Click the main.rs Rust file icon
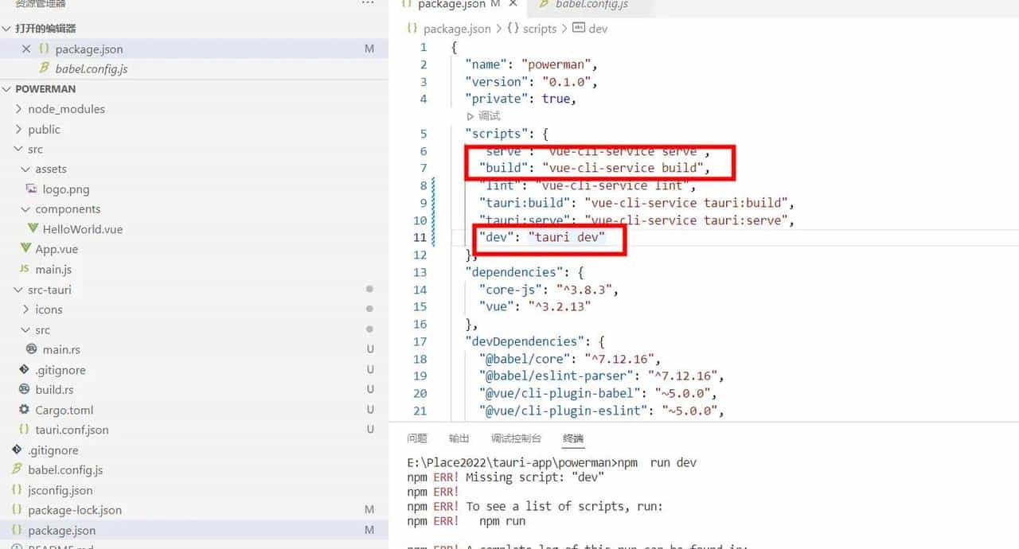The image size is (1019, 549). [x=32, y=349]
